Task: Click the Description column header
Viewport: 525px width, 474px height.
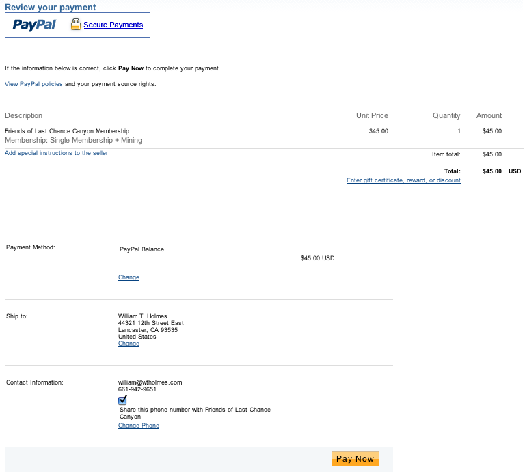Action: pyautogui.click(x=23, y=115)
